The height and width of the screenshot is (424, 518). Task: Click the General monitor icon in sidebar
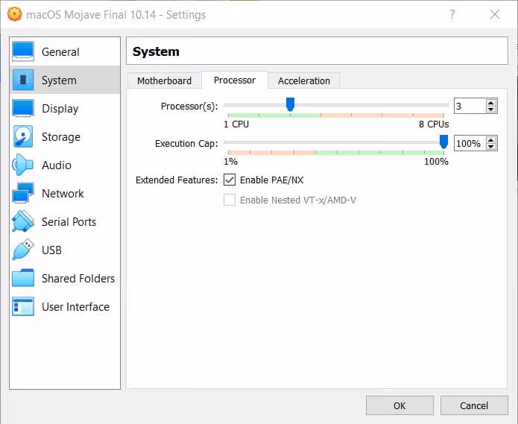coord(23,51)
